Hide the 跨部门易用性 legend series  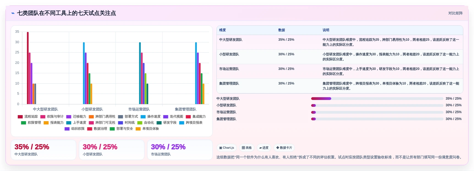click(x=102, y=116)
